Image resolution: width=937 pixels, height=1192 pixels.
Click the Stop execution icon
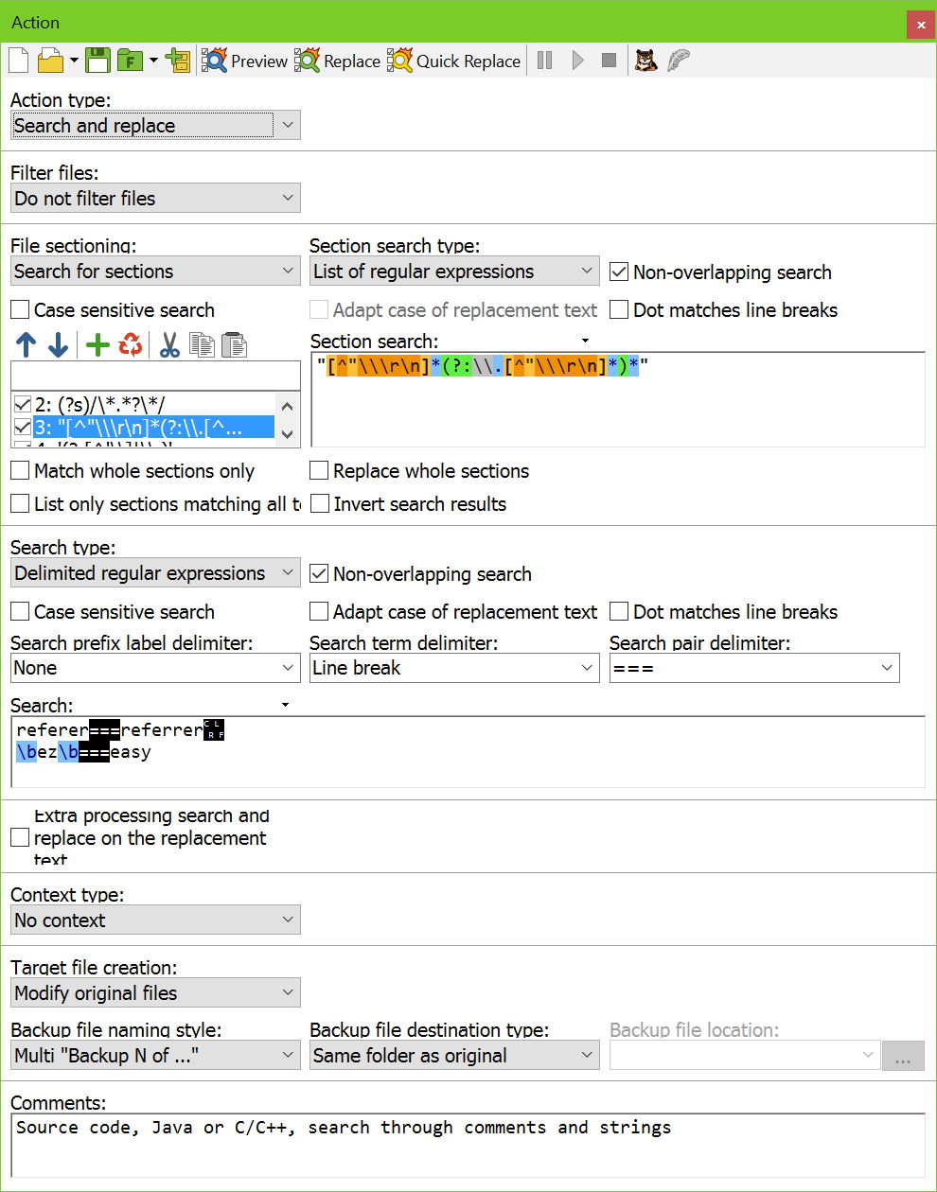611,60
